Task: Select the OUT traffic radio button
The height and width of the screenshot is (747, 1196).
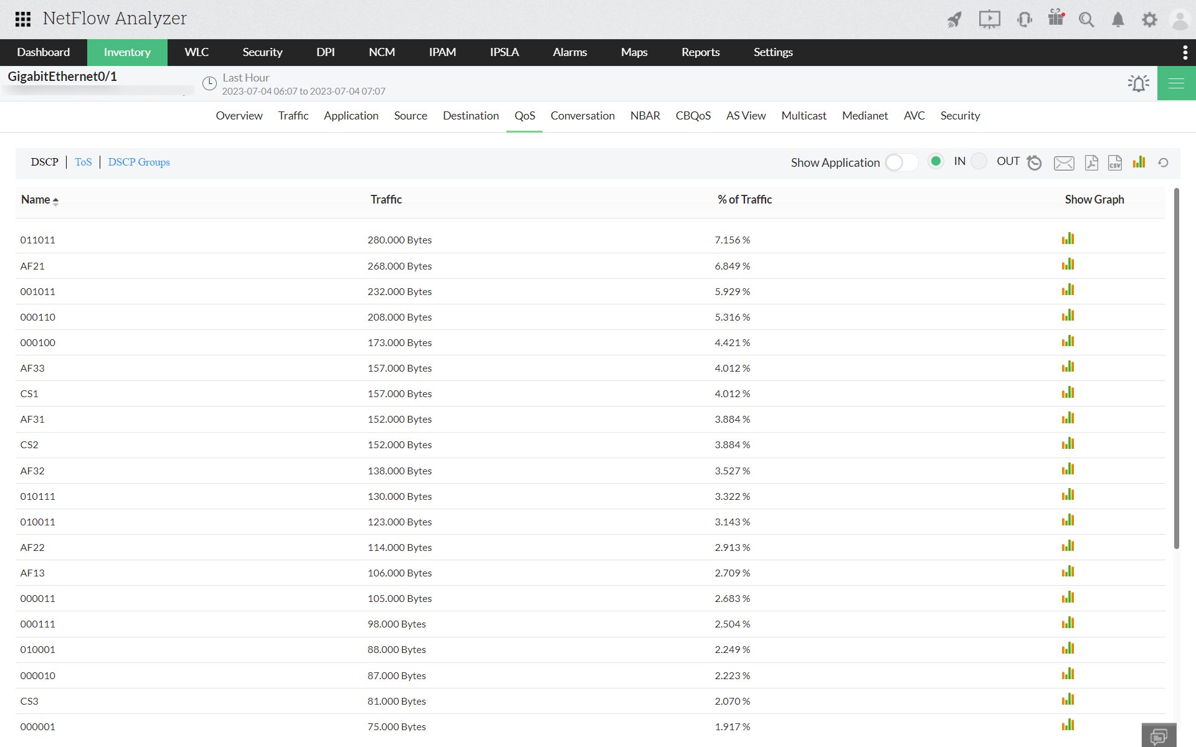Action: (979, 161)
